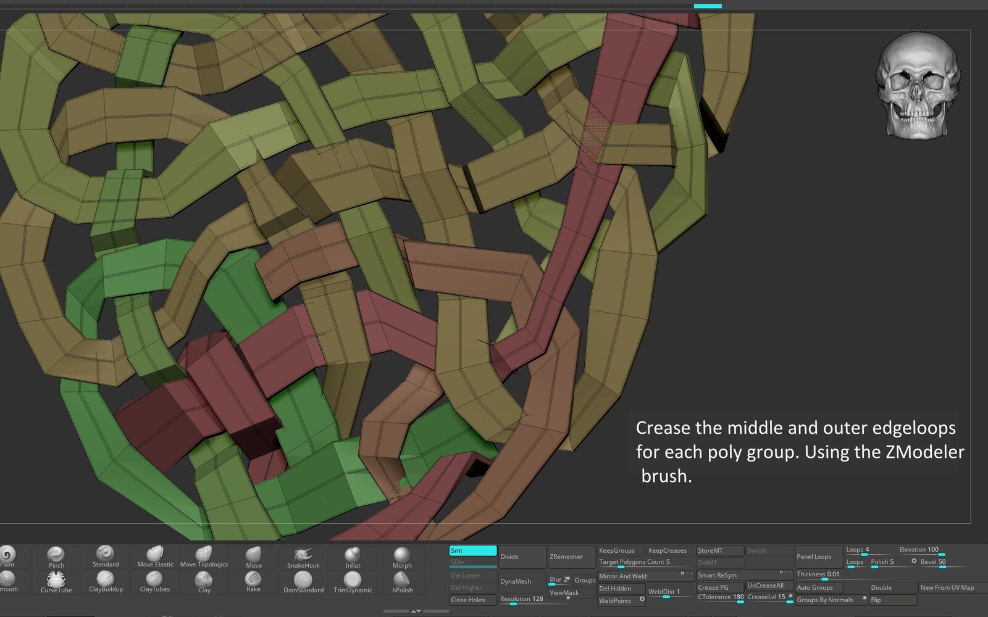Click the StoreMT button
This screenshot has height=617, width=988.
(x=720, y=550)
